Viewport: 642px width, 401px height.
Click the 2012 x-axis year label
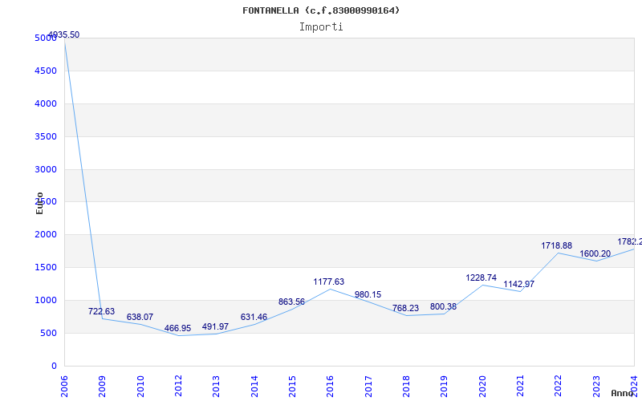(x=178, y=387)
